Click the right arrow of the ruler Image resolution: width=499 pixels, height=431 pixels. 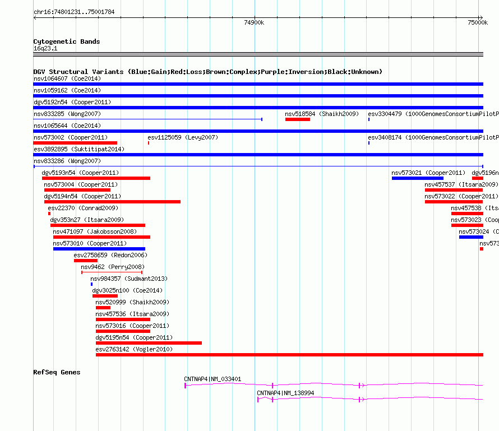481,17
